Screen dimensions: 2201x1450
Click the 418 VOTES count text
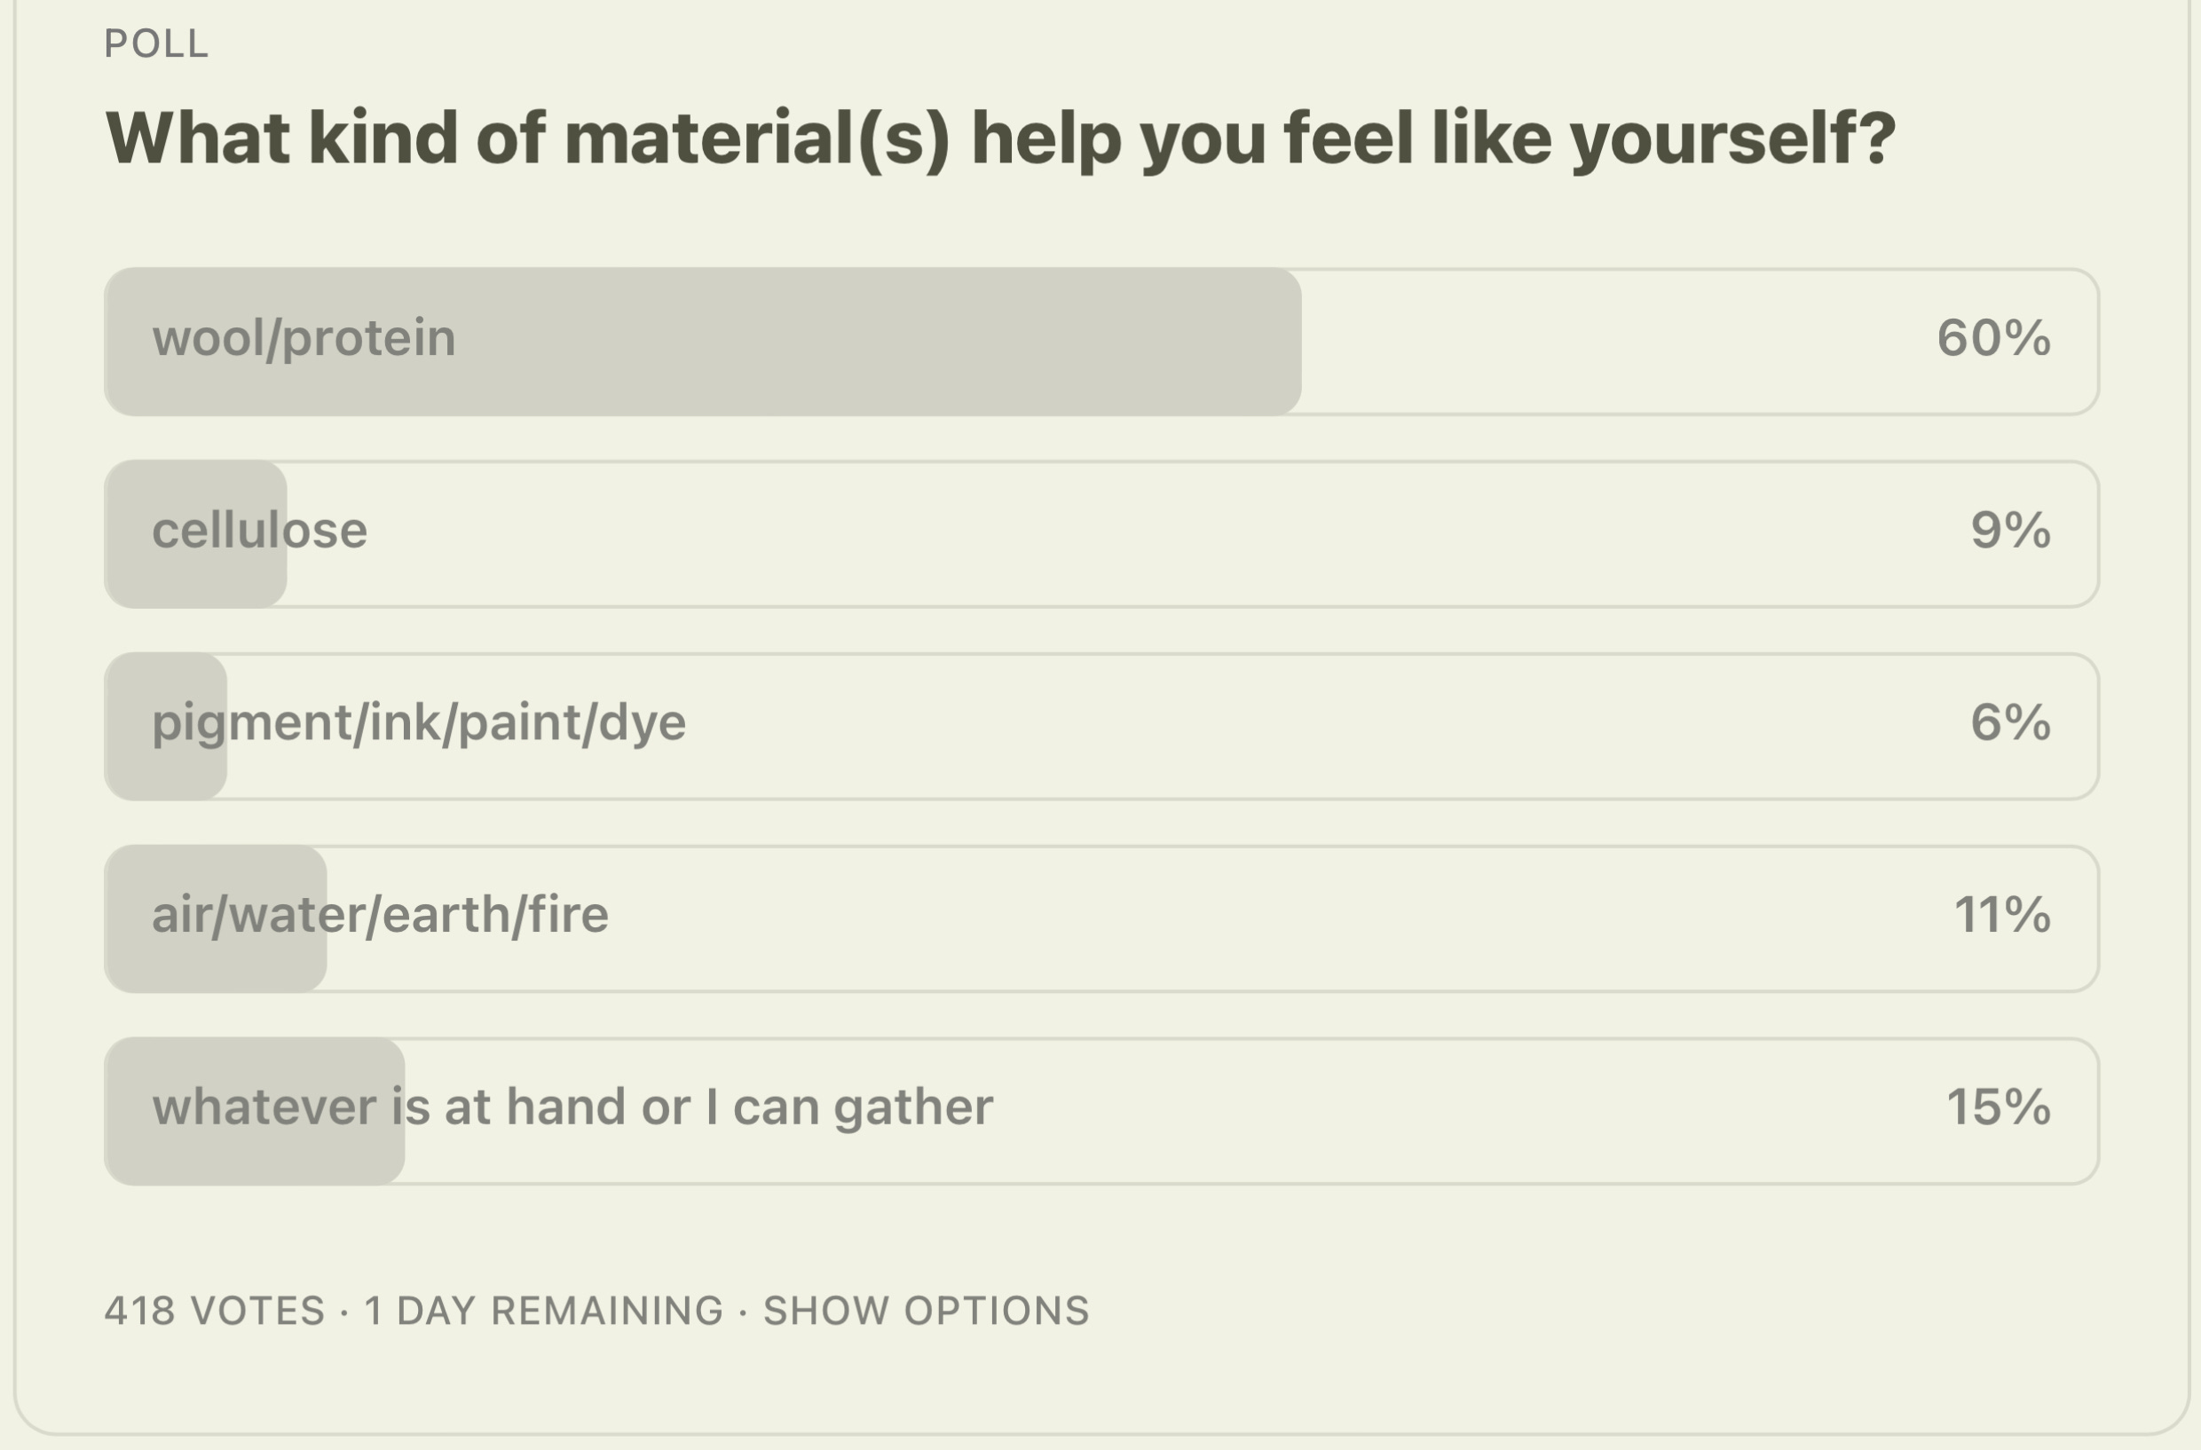click(215, 1312)
